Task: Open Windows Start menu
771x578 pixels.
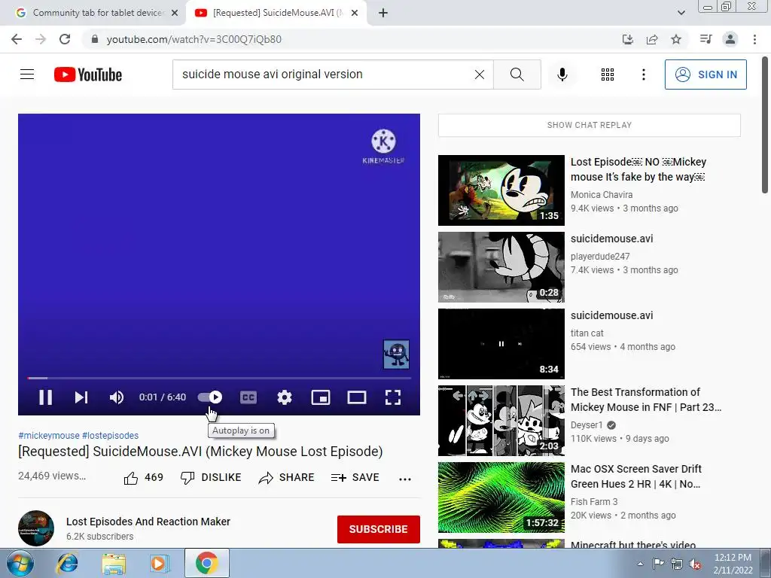Action: (x=20, y=563)
